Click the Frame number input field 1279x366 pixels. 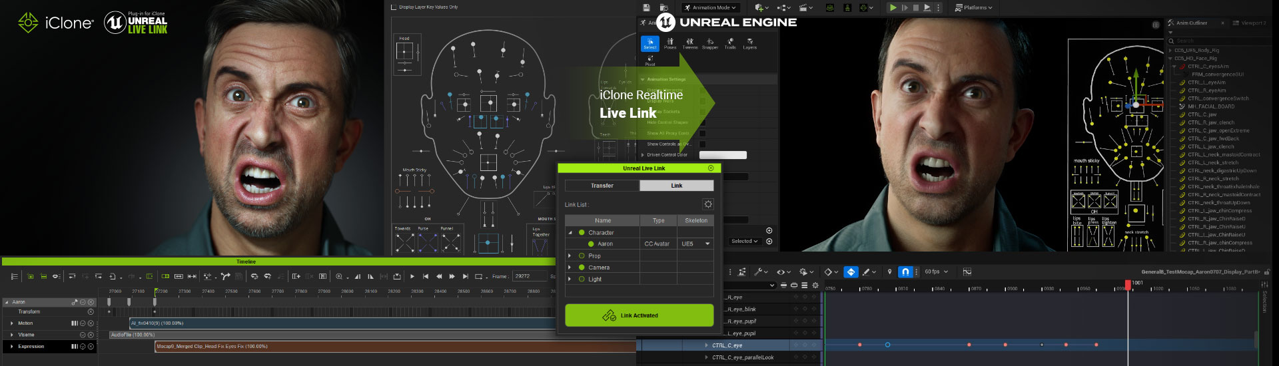(529, 276)
